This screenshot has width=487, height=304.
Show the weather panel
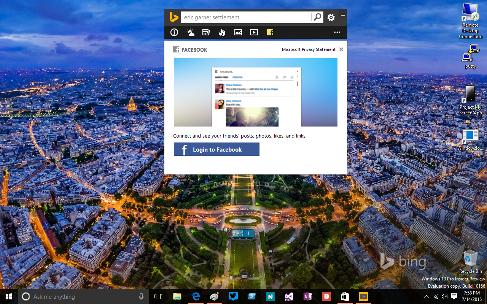[190, 32]
